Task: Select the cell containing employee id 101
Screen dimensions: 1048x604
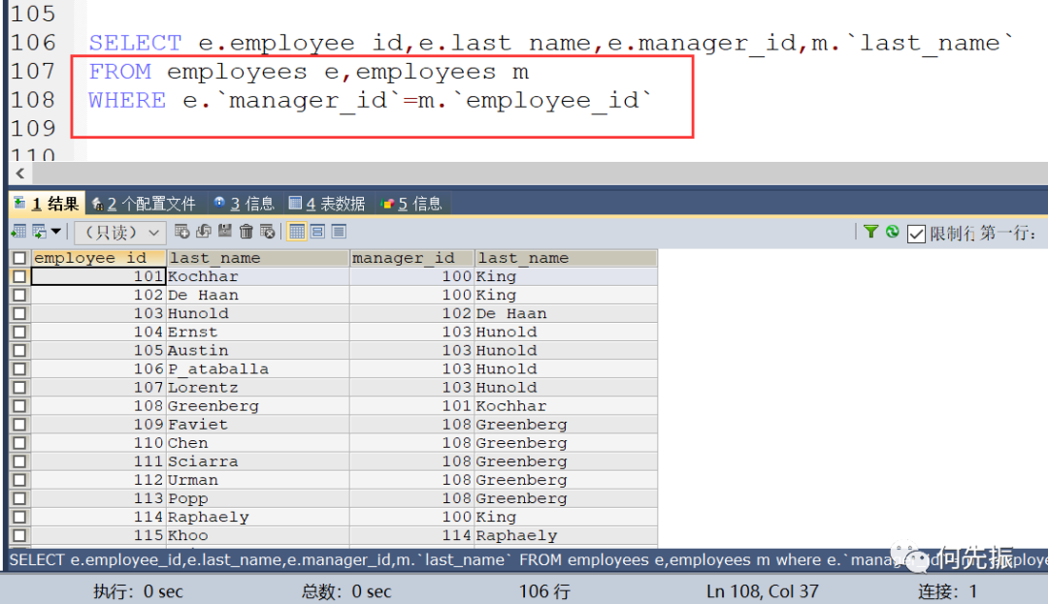Action: (x=98, y=276)
